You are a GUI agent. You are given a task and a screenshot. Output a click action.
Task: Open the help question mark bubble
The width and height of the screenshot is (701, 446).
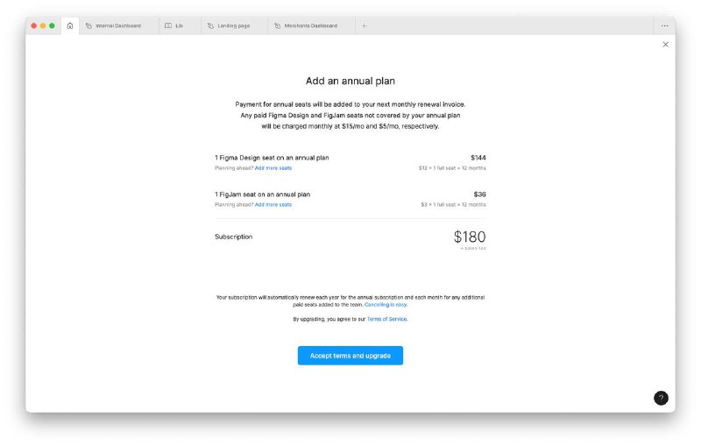[x=661, y=398]
